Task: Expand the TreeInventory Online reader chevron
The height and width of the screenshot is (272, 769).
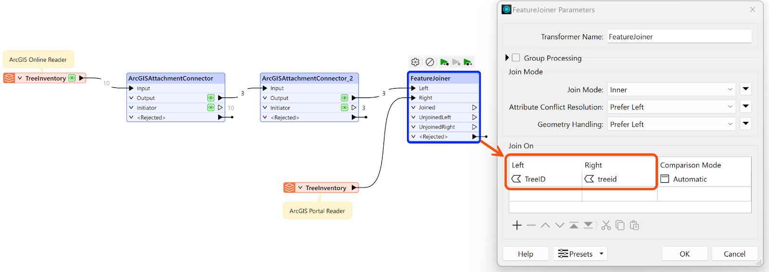Action: [x=20, y=78]
